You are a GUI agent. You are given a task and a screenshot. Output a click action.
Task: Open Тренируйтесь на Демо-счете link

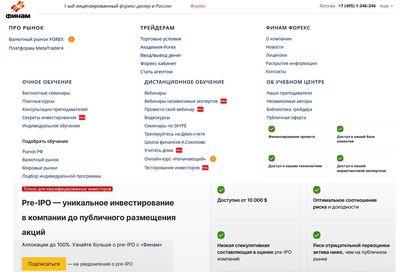175,134
